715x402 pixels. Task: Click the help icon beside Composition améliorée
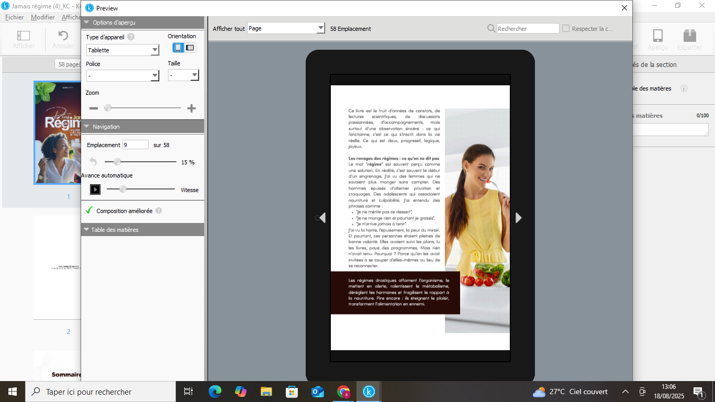tap(159, 211)
